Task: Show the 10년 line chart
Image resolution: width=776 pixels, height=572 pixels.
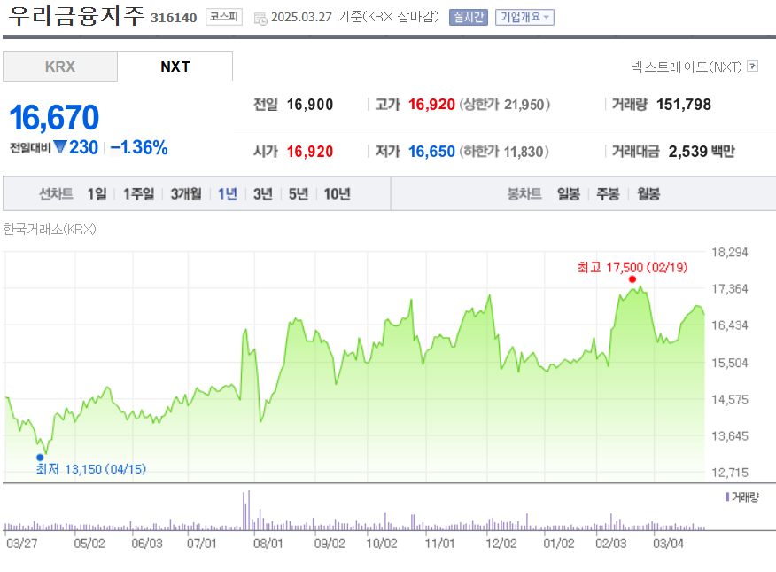Action: (x=337, y=193)
